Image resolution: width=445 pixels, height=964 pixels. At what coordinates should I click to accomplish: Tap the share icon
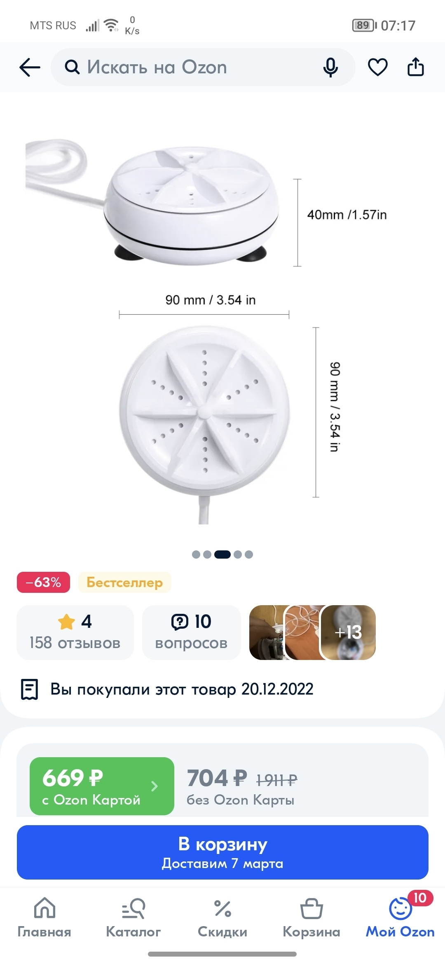(x=415, y=67)
